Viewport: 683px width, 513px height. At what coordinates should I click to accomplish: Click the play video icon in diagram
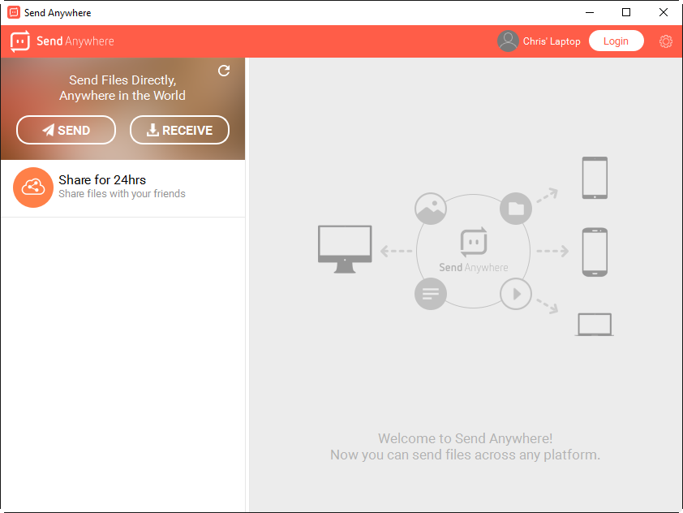(x=515, y=294)
